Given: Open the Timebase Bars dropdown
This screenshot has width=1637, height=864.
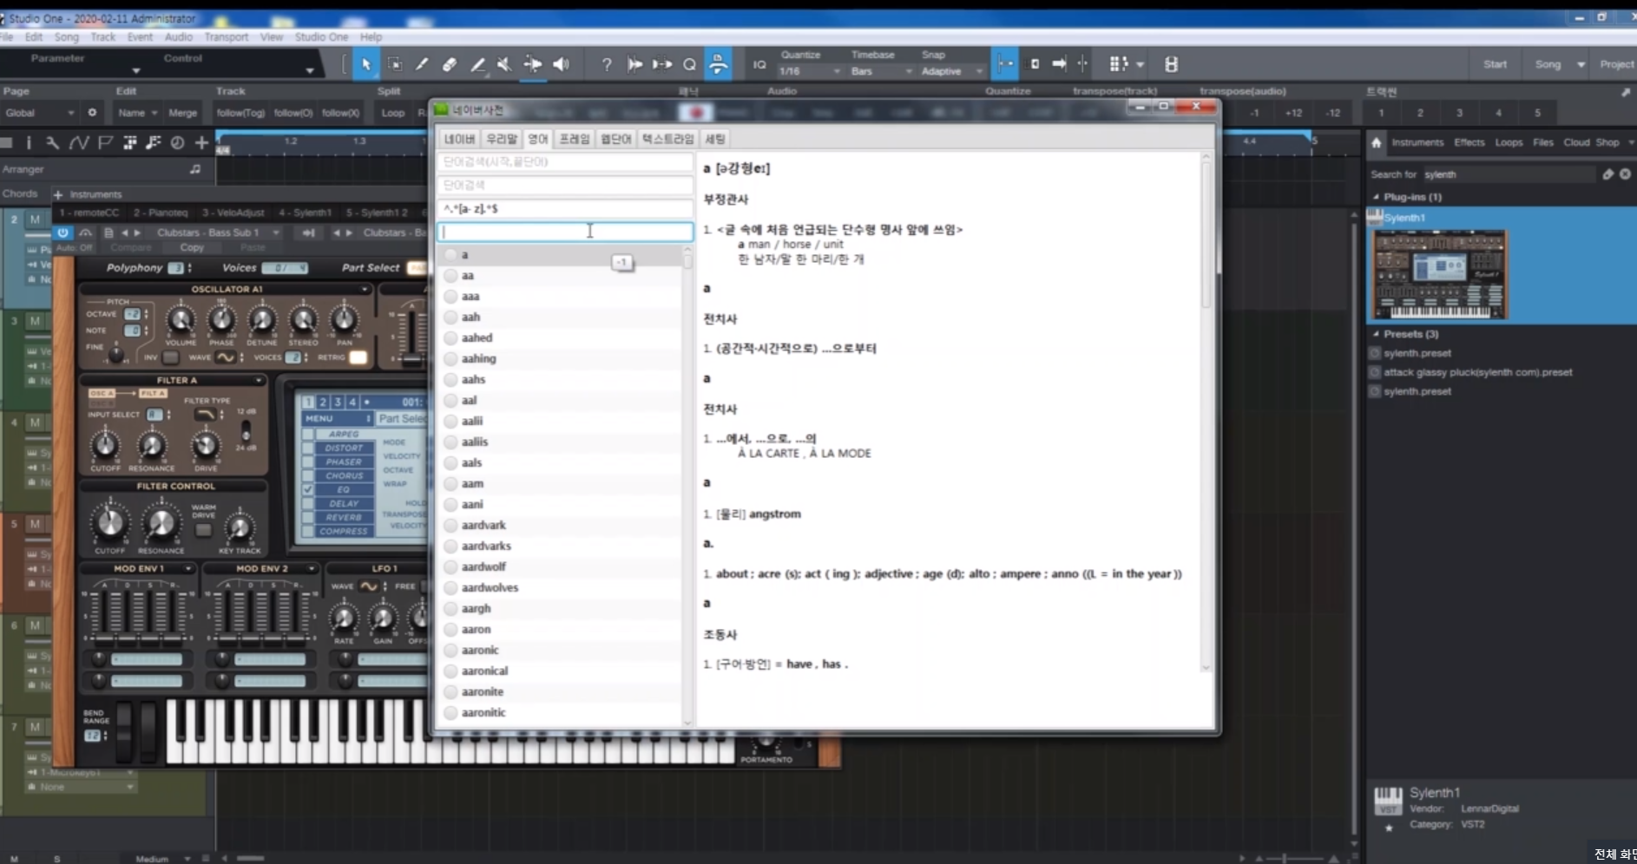Looking at the screenshot, I should (x=881, y=71).
